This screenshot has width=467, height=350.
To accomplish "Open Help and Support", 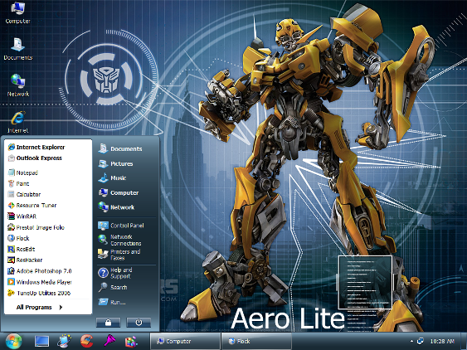I will pos(115,273).
